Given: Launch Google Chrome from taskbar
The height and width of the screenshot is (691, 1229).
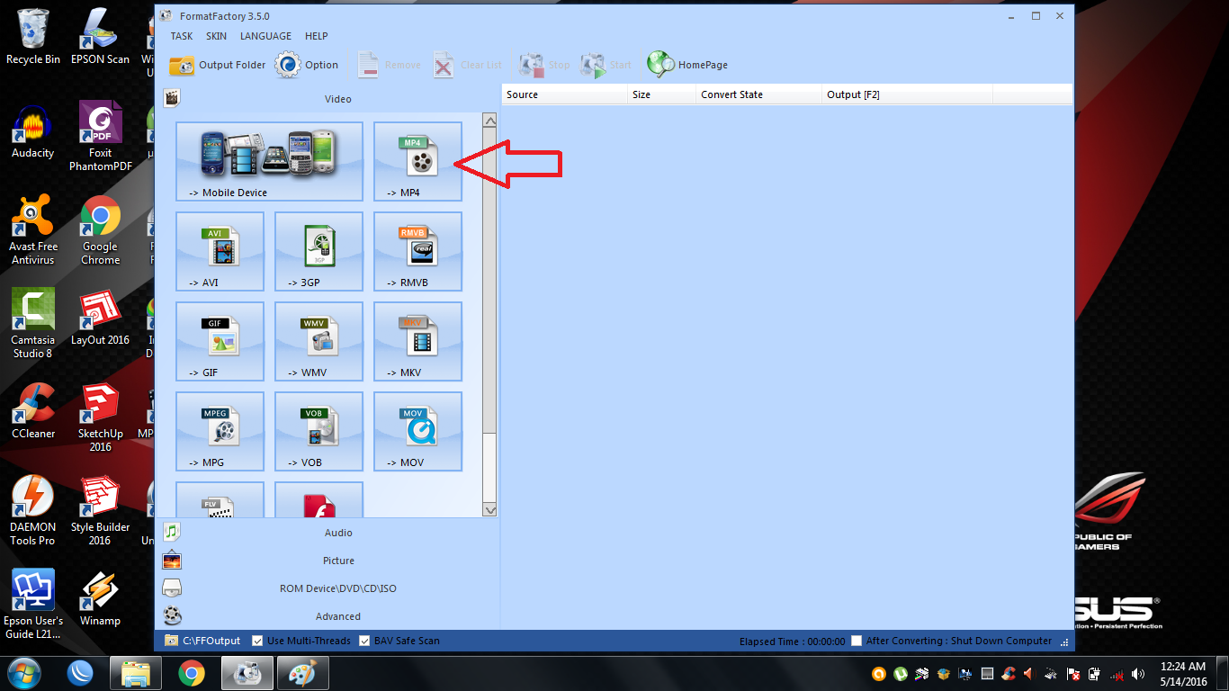Looking at the screenshot, I should point(191,673).
